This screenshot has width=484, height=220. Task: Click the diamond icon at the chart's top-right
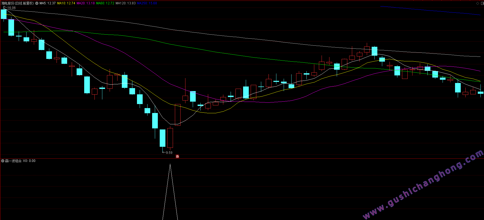[x=478, y=3]
